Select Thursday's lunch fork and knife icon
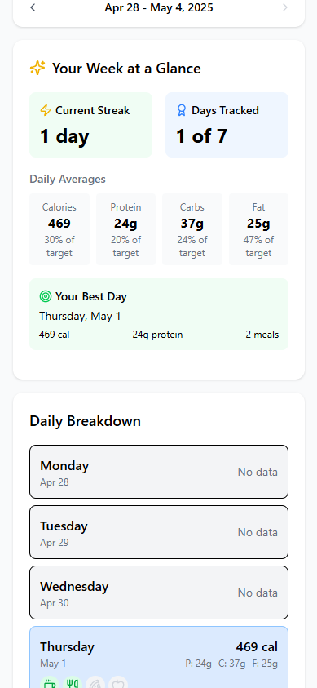317x688 pixels. pyautogui.click(x=73, y=683)
